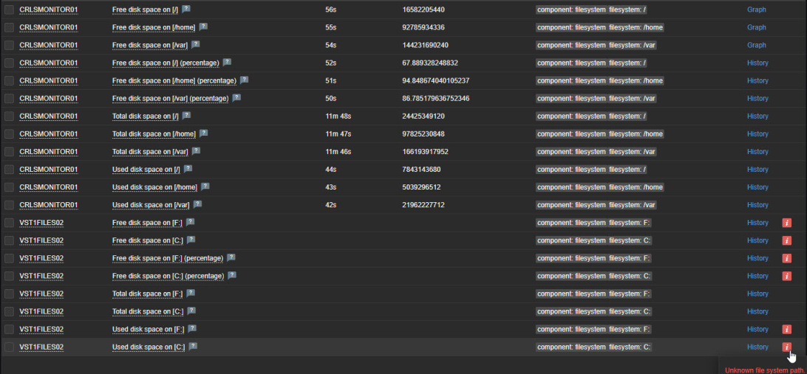Viewport: 807px width, 374px height.
Task: Open Graph for the 16582205440 free space row
Action: click(x=757, y=10)
